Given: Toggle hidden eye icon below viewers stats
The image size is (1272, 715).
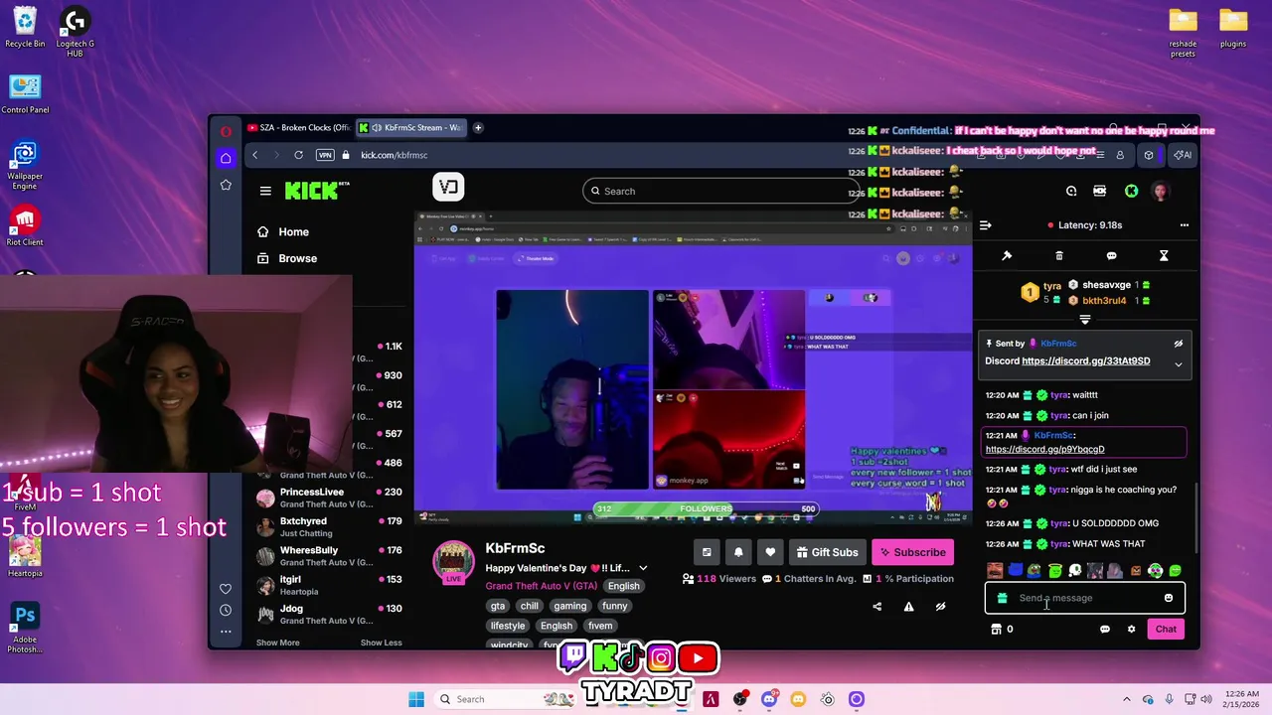Looking at the screenshot, I should coord(940,607).
